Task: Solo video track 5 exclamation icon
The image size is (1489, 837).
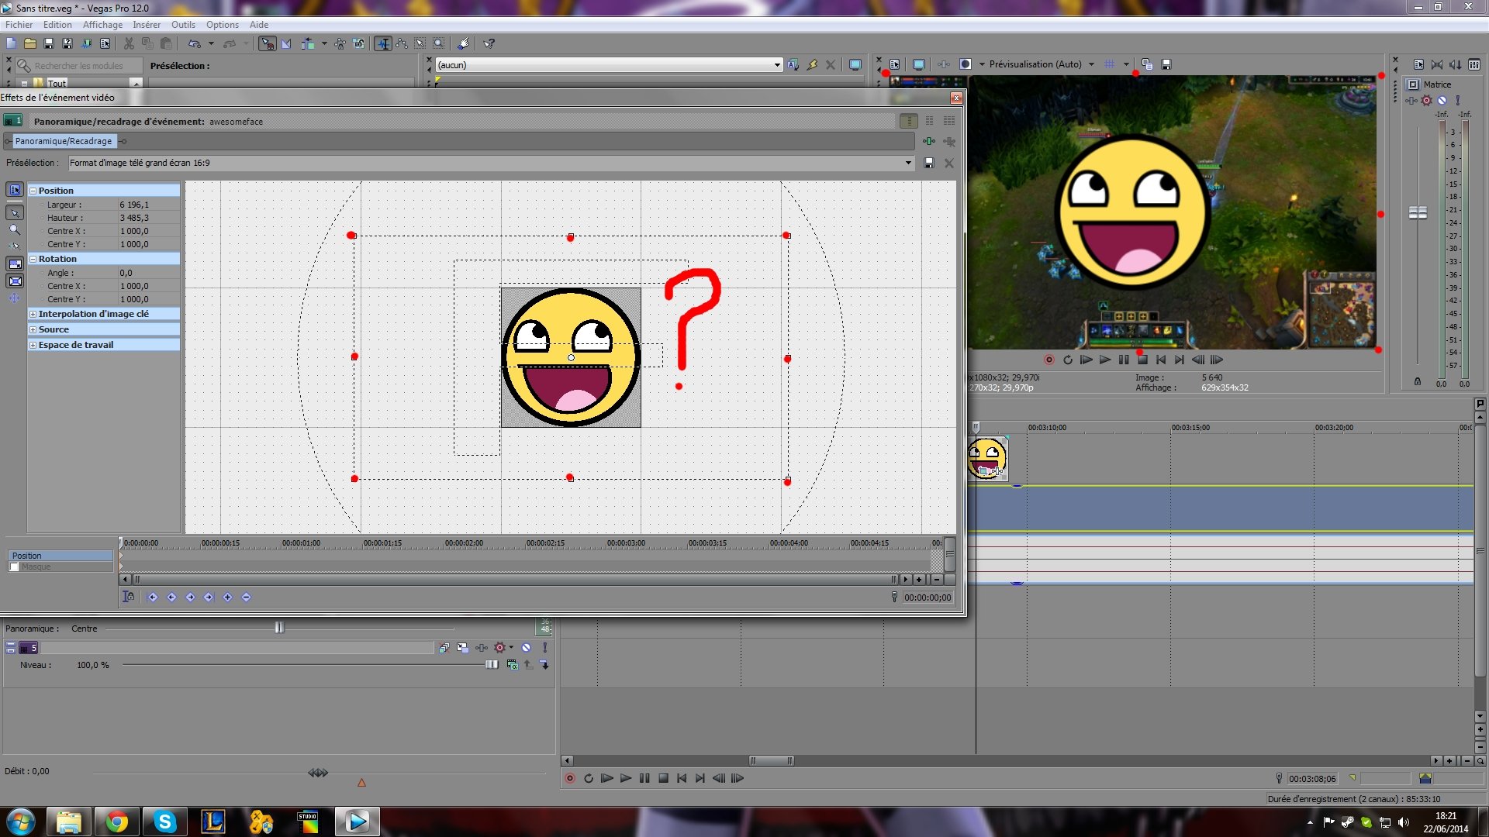Action: click(545, 648)
